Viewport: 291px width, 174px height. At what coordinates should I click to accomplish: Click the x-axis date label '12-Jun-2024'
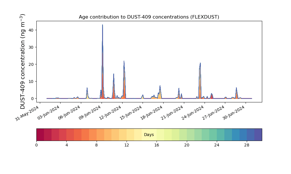pyautogui.click(x=111, y=113)
